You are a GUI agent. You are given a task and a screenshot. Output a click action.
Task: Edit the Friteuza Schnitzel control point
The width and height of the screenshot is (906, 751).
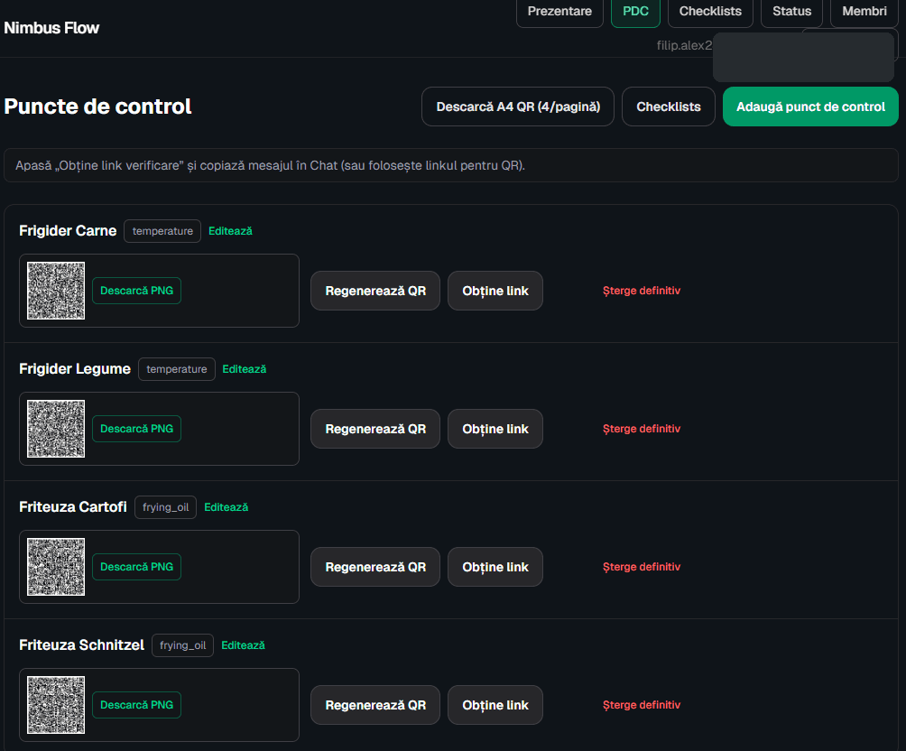click(244, 645)
